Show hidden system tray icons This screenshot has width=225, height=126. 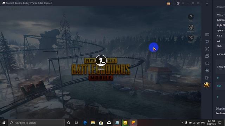tap(182, 123)
